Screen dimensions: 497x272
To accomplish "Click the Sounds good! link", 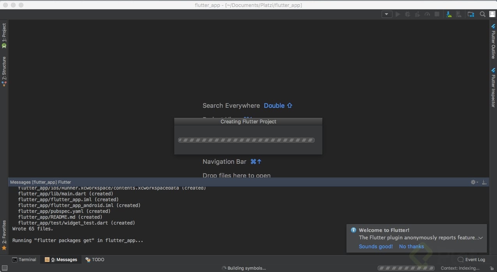I will [375, 246].
